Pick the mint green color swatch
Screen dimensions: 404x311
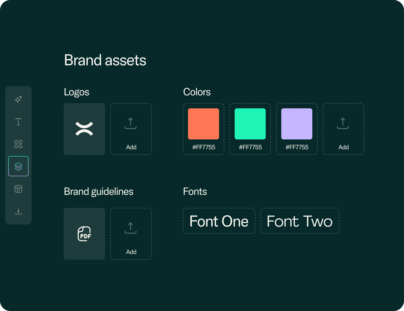250,124
